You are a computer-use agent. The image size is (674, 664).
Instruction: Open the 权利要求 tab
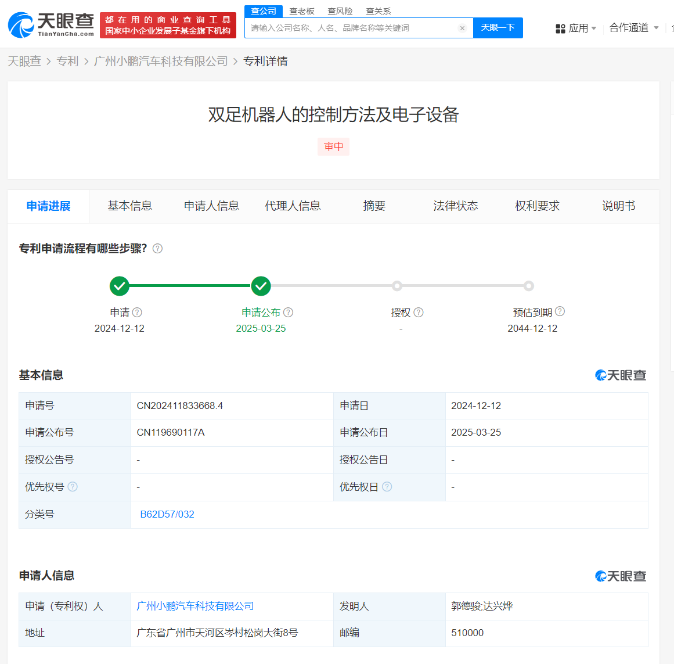coord(537,206)
